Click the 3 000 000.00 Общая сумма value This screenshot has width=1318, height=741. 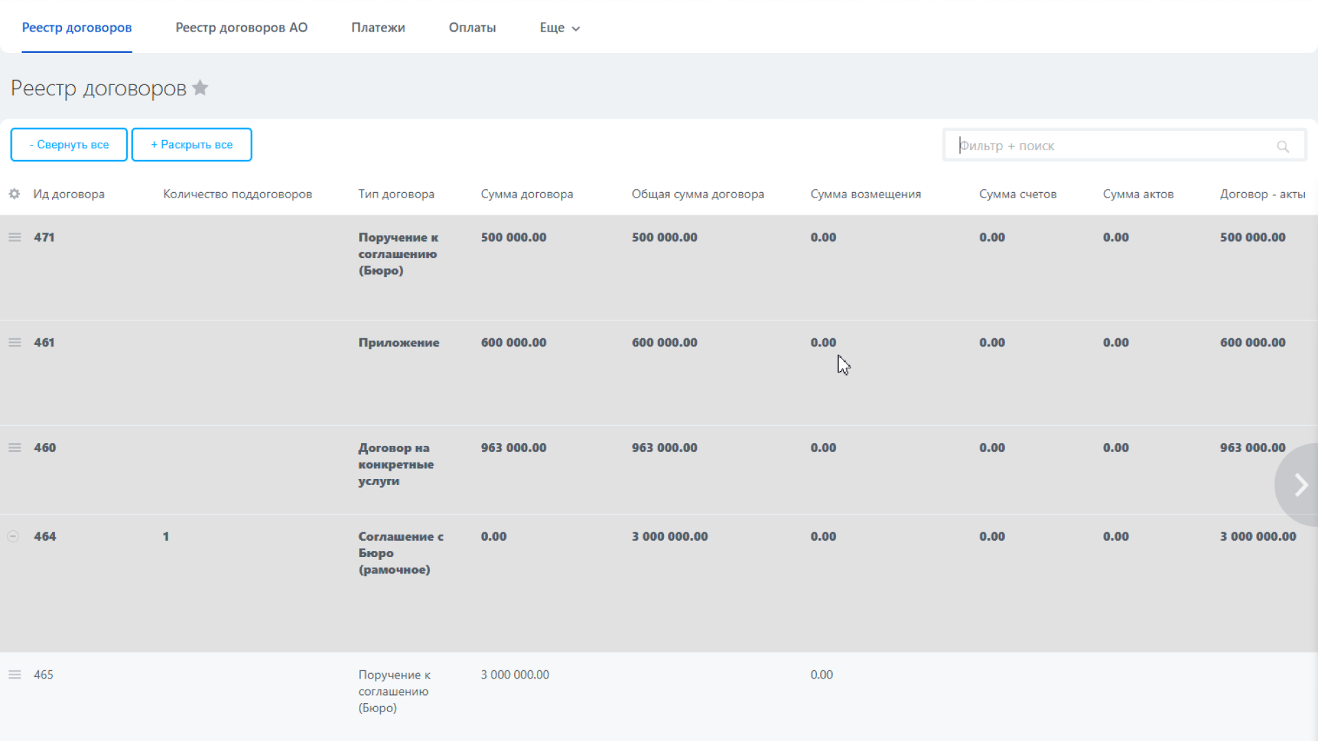pyautogui.click(x=670, y=537)
